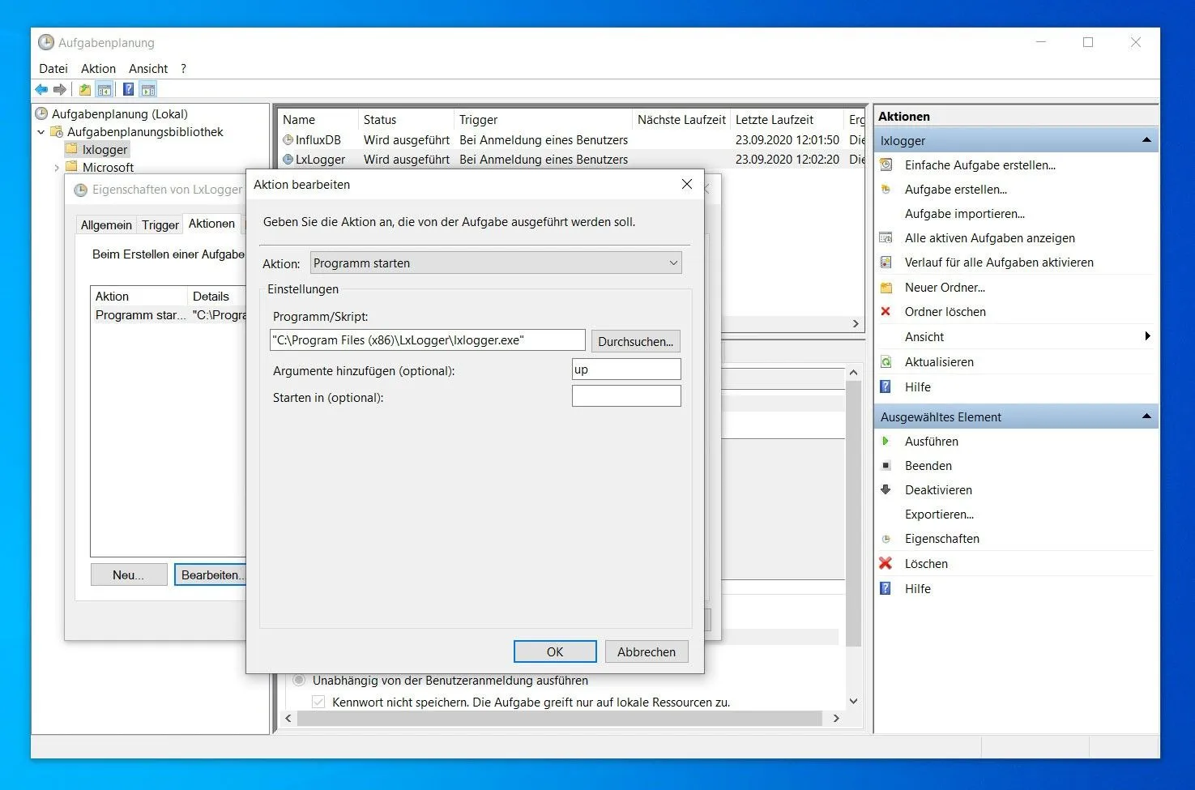Click the Argumente hinzufügen field
The image size is (1195, 790).
(626, 369)
